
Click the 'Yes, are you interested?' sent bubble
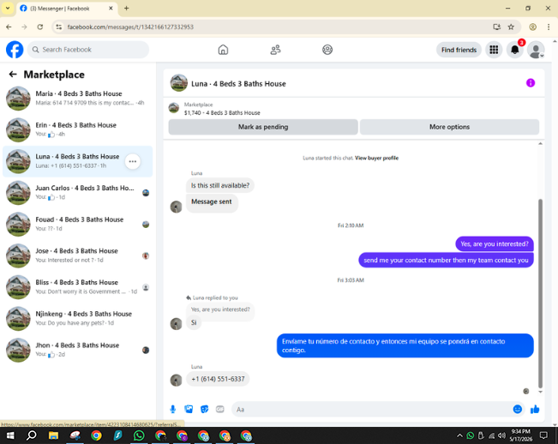[495, 244]
